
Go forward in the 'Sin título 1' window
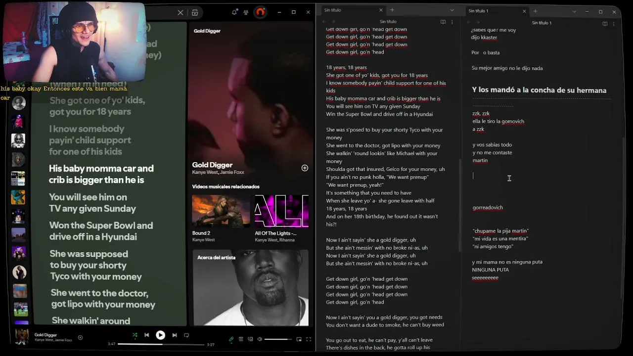[x=478, y=23]
